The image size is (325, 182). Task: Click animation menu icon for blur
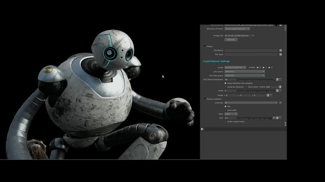[x=277, y=118]
